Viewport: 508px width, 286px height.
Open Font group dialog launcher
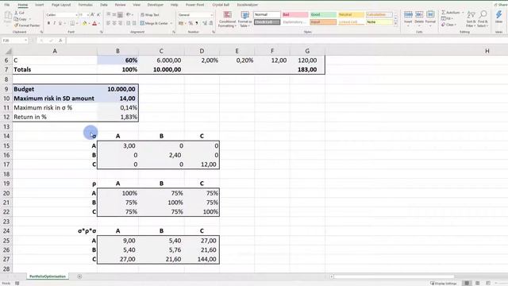pos(102,32)
